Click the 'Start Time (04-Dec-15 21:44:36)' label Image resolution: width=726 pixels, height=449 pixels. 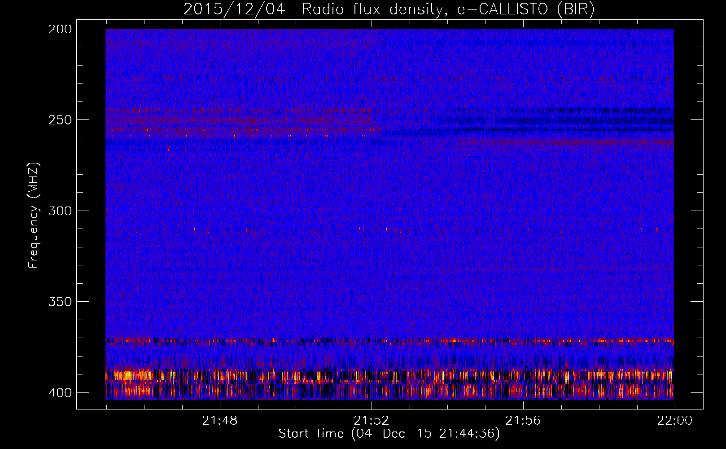click(389, 434)
